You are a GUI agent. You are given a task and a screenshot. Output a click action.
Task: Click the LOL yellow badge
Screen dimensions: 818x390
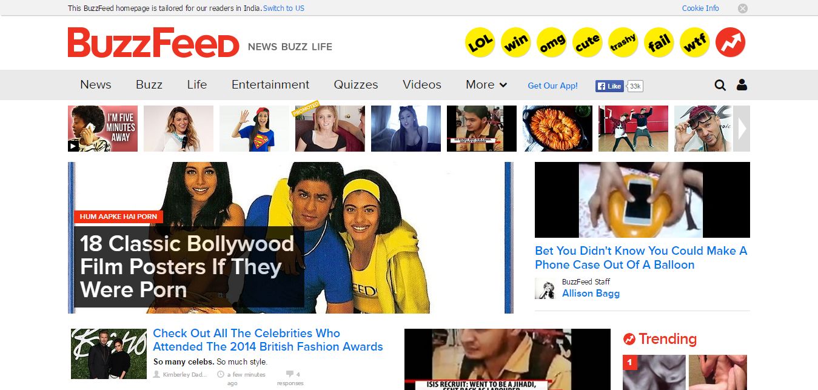pyautogui.click(x=480, y=42)
